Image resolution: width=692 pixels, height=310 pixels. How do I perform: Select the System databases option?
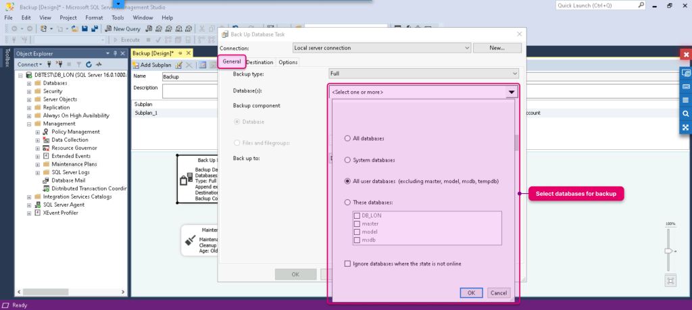347,160
